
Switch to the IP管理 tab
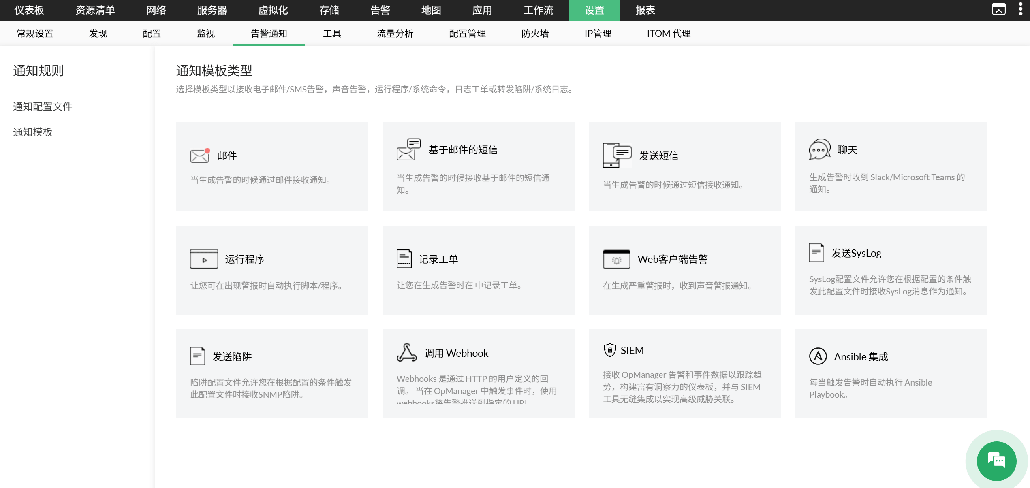coord(598,33)
